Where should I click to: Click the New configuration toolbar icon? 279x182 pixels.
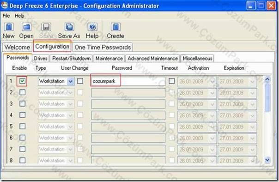coord(8,27)
